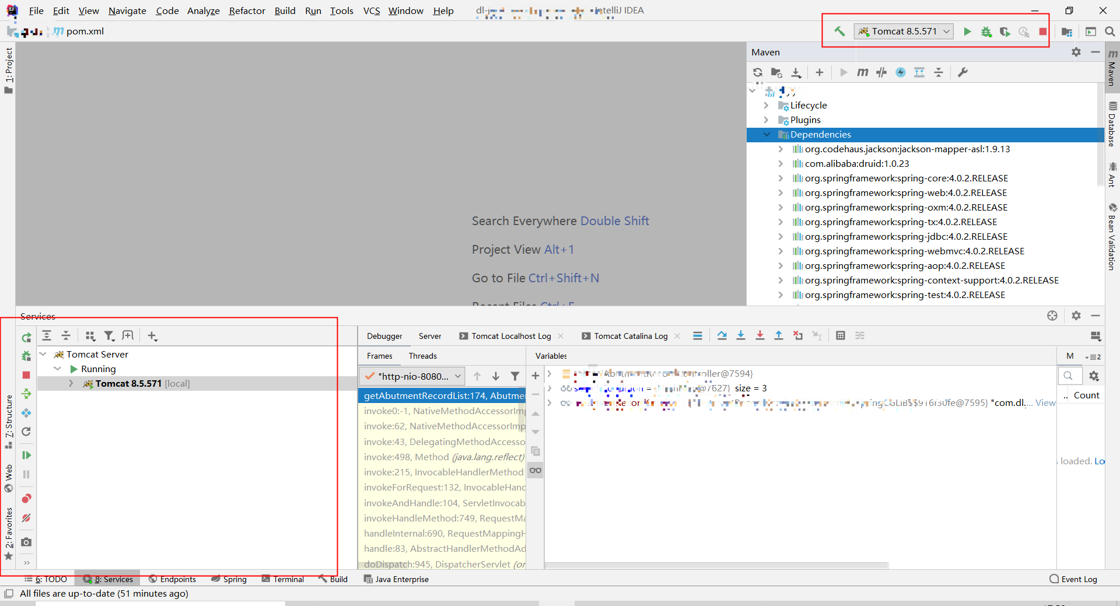Expand all services in tree toolbar
1120x606 pixels.
click(47, 335)
